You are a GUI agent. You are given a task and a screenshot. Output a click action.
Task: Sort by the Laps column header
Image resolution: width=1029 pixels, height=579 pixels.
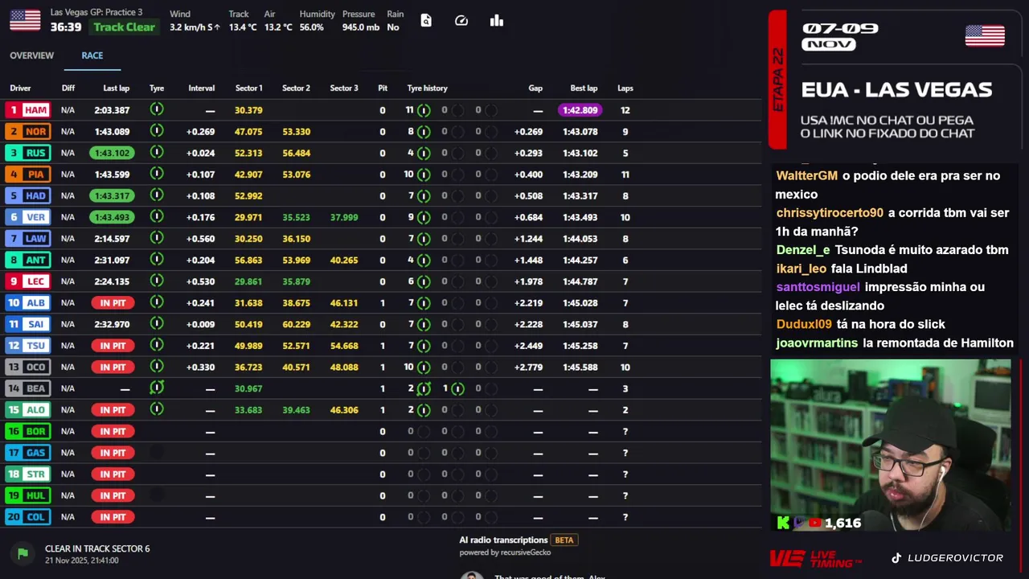[625, 88]
